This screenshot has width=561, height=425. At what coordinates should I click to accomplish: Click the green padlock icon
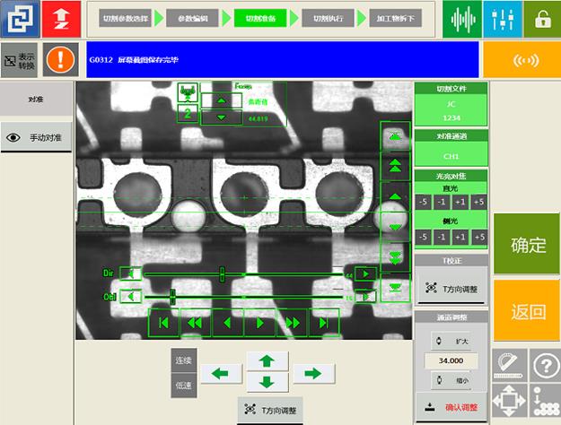[541, 19]
